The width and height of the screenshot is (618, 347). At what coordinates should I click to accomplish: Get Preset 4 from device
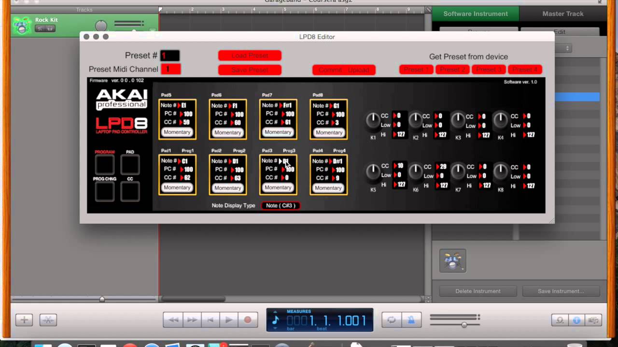(x=525, y=69)
